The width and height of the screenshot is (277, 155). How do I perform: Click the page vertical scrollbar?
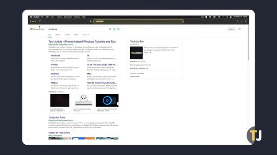click(x=248, y=43)
